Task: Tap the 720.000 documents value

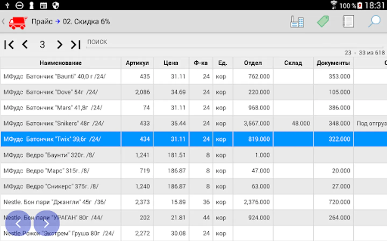Action: tap(339, 202)
